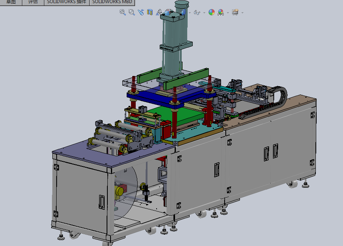
Task: Open the SOLIDWORKS MBD tab
Action: [111, 2]
